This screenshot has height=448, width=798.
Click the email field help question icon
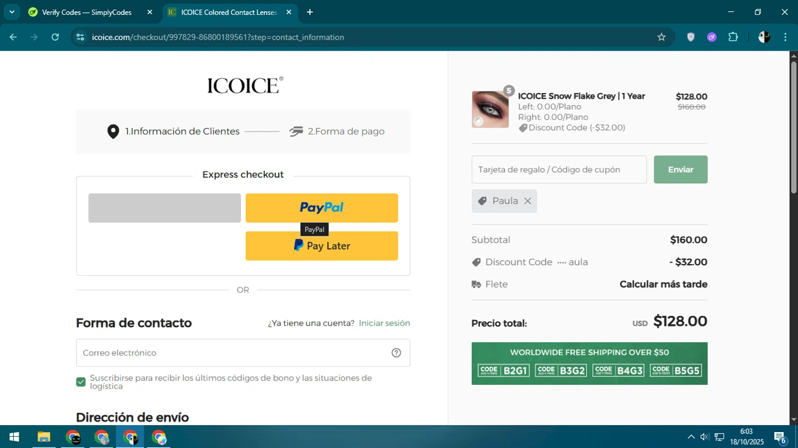click(x=396, y=353)
